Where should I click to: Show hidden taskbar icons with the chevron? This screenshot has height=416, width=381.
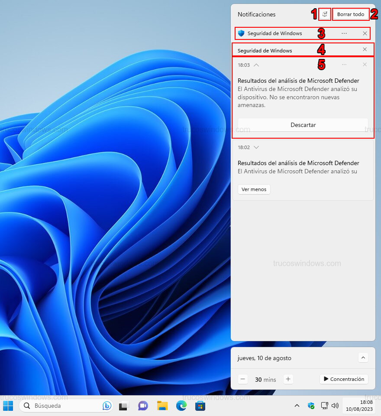297,406
